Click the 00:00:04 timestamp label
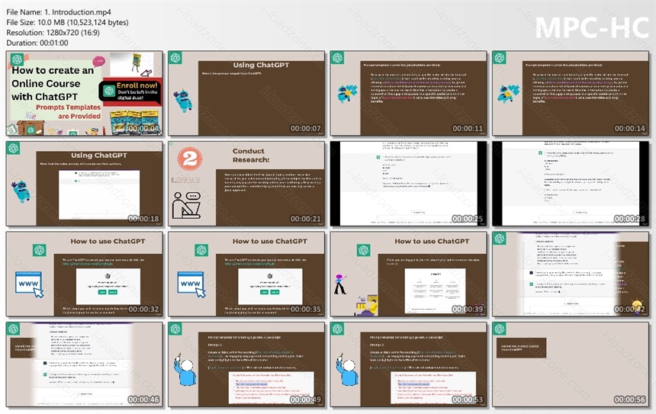Viewport: 656px width, 414px height. coord(143,128)
